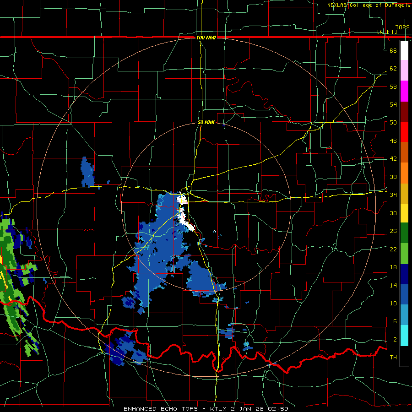The image size is (412, 412).
Task: Click the dark red legend swatch
Action: coord(404,111)
